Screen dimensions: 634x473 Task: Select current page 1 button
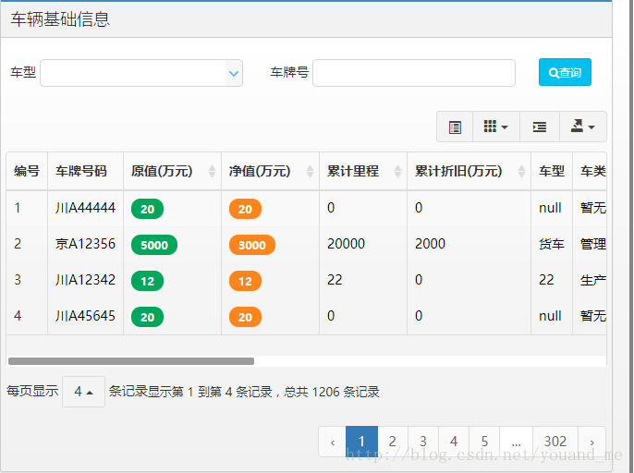(361, 442)
